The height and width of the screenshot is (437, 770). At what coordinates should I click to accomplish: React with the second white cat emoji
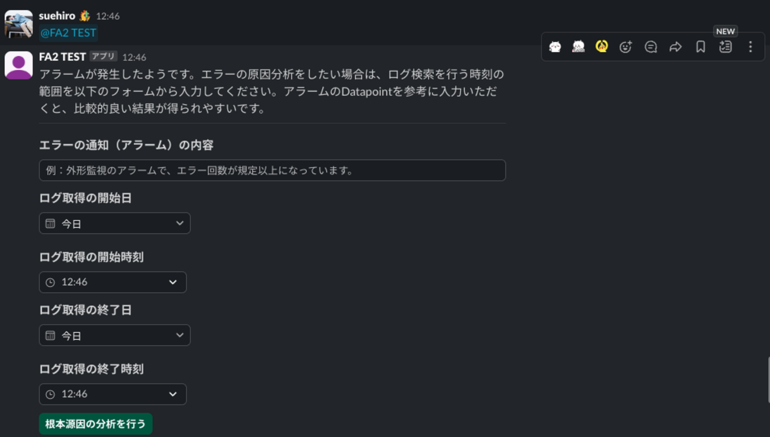click(x=578, y=47)
